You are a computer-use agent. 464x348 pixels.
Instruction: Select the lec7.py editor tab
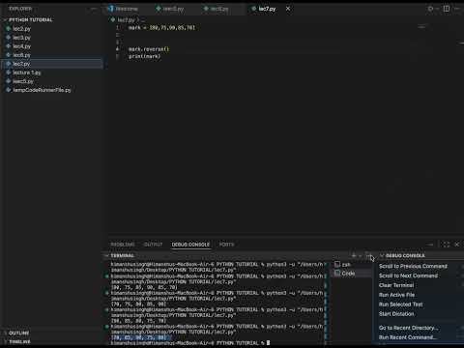click(x=267, y=9)
